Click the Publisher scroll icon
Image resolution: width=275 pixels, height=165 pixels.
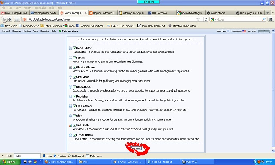point(70,96)
